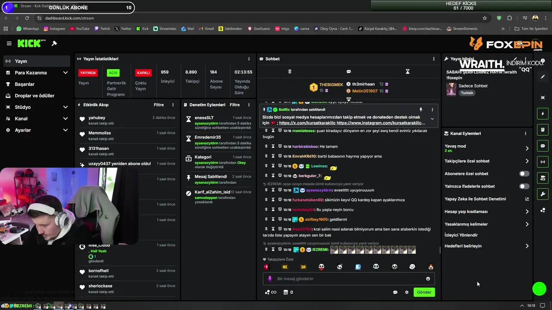Screen dimensions: 552x310
Task: Click the gavel icon next to the Kick logo
Action: 54,43
